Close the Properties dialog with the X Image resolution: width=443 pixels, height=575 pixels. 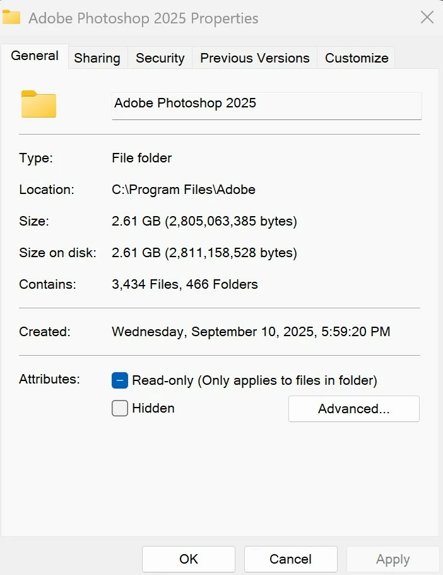[427, 17]
